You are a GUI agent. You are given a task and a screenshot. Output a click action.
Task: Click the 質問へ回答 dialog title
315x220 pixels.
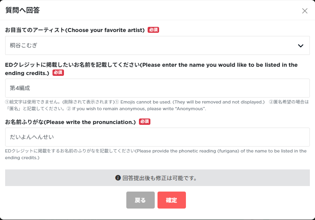click(22, 10)
